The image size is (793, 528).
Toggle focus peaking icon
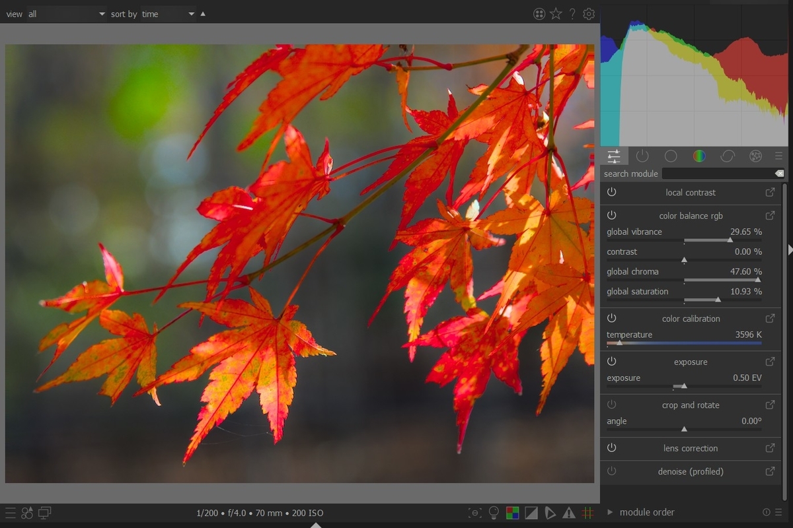474,513
